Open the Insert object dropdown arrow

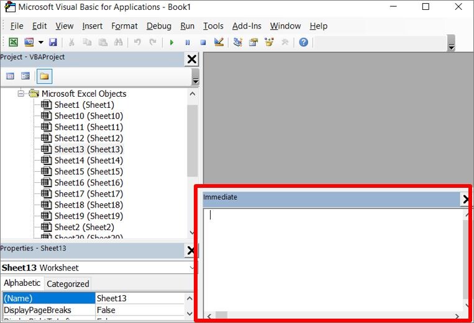coord(41,42)
